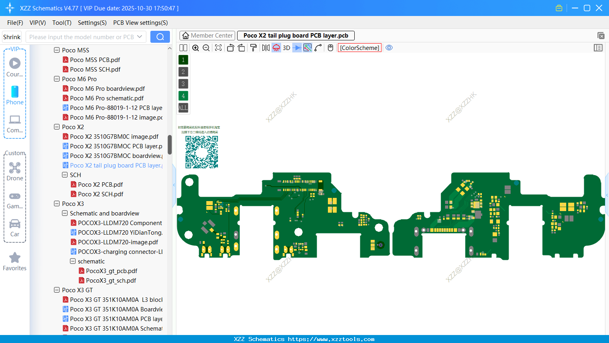Open the Poco X2 SCH.pdf file
This screenshot has width=609, height=343.
coord(101,194)
